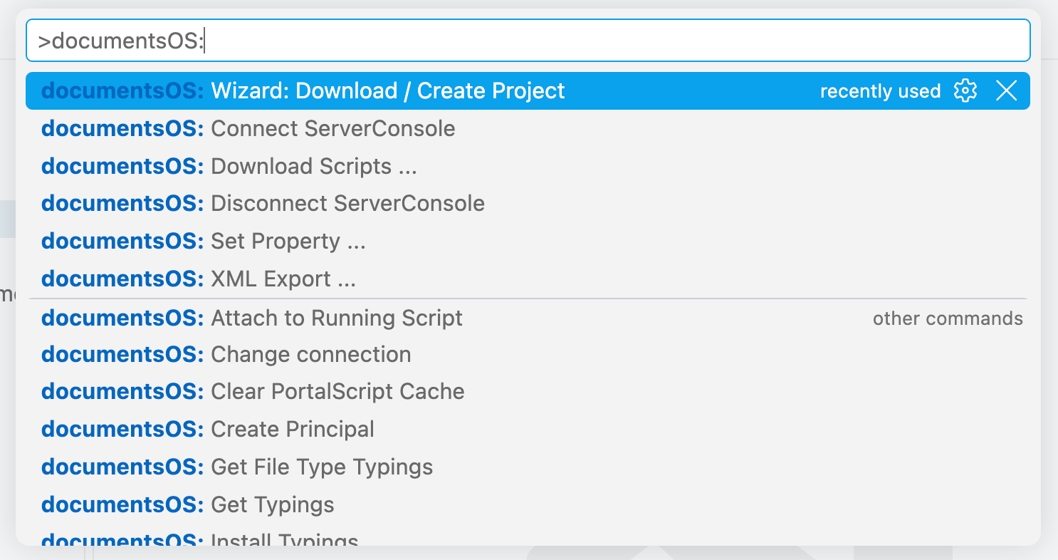Choose Clear PortalScript Cache command
The width and height of the screenshot is (1058, 560).
pos(528,391)
